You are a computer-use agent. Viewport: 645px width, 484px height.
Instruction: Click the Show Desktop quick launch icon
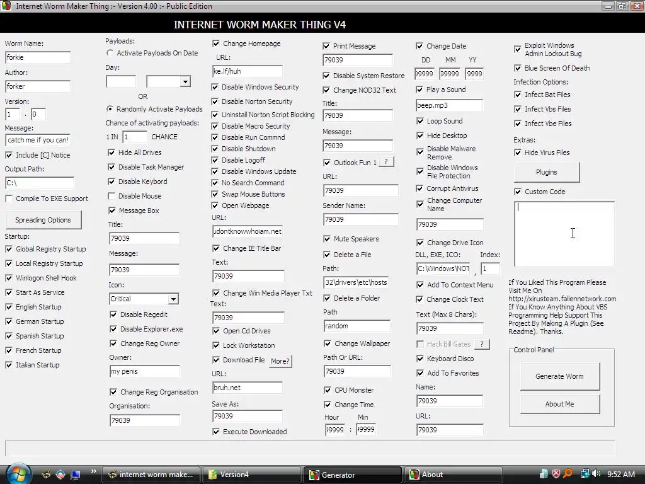(76, 475)
